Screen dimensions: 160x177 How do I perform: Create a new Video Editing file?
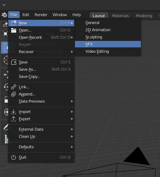coord(108,51)
